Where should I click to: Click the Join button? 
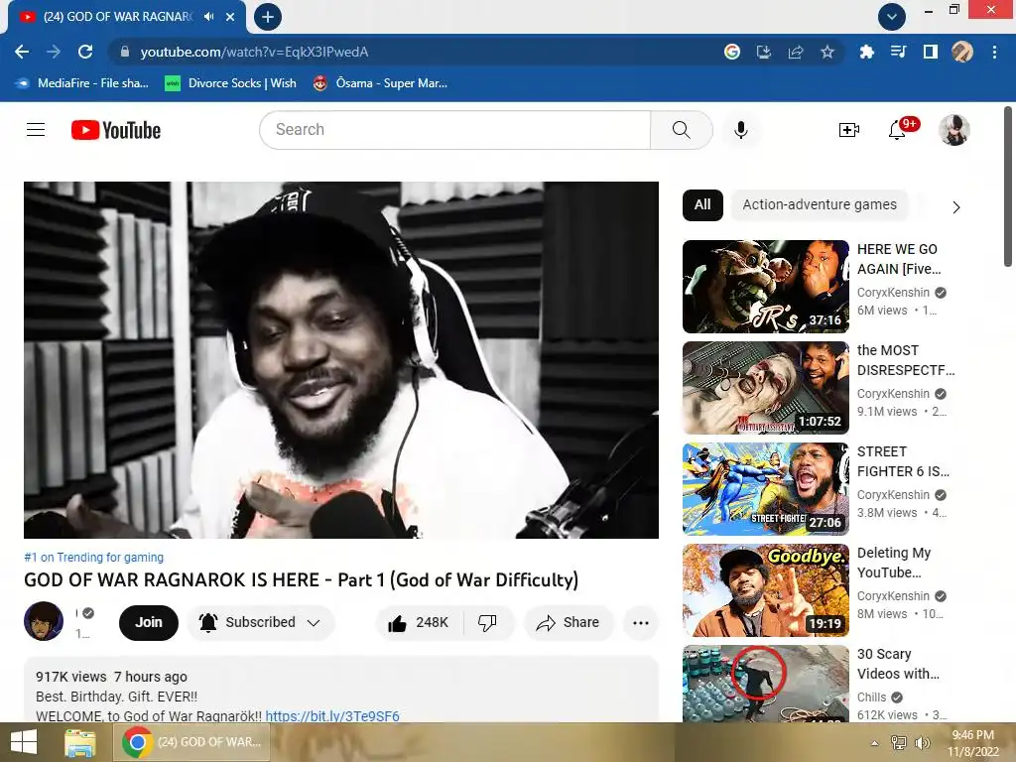tap(149, 623)
